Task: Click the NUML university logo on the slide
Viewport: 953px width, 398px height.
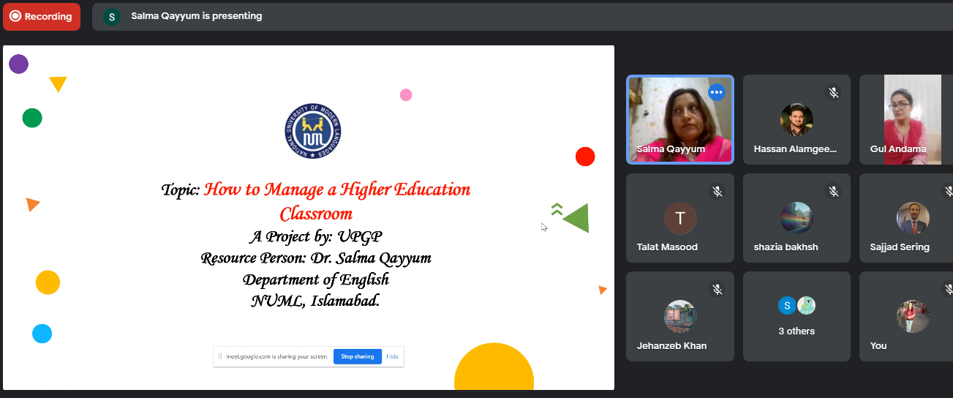Action: pyautogui.click(x=314, y=132)
